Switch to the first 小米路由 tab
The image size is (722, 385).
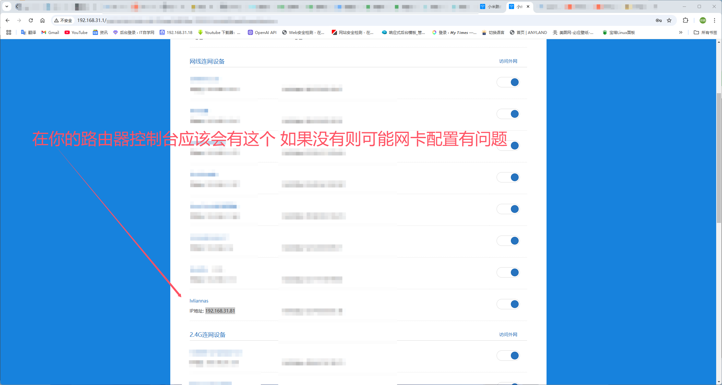coord(491,6)
